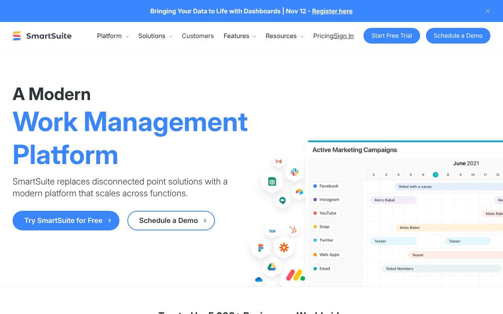Click the Figma icon
The height and width of the screenshot is (314, 503).
click(x=260, y=247)
